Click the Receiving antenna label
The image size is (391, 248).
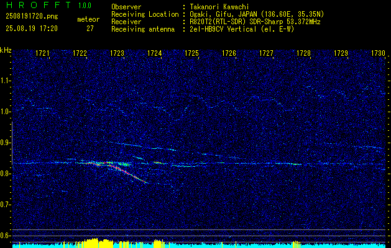click(143, 29)
